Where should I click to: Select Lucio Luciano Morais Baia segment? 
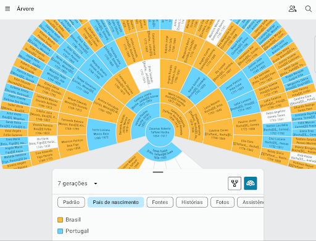[101, 134]
